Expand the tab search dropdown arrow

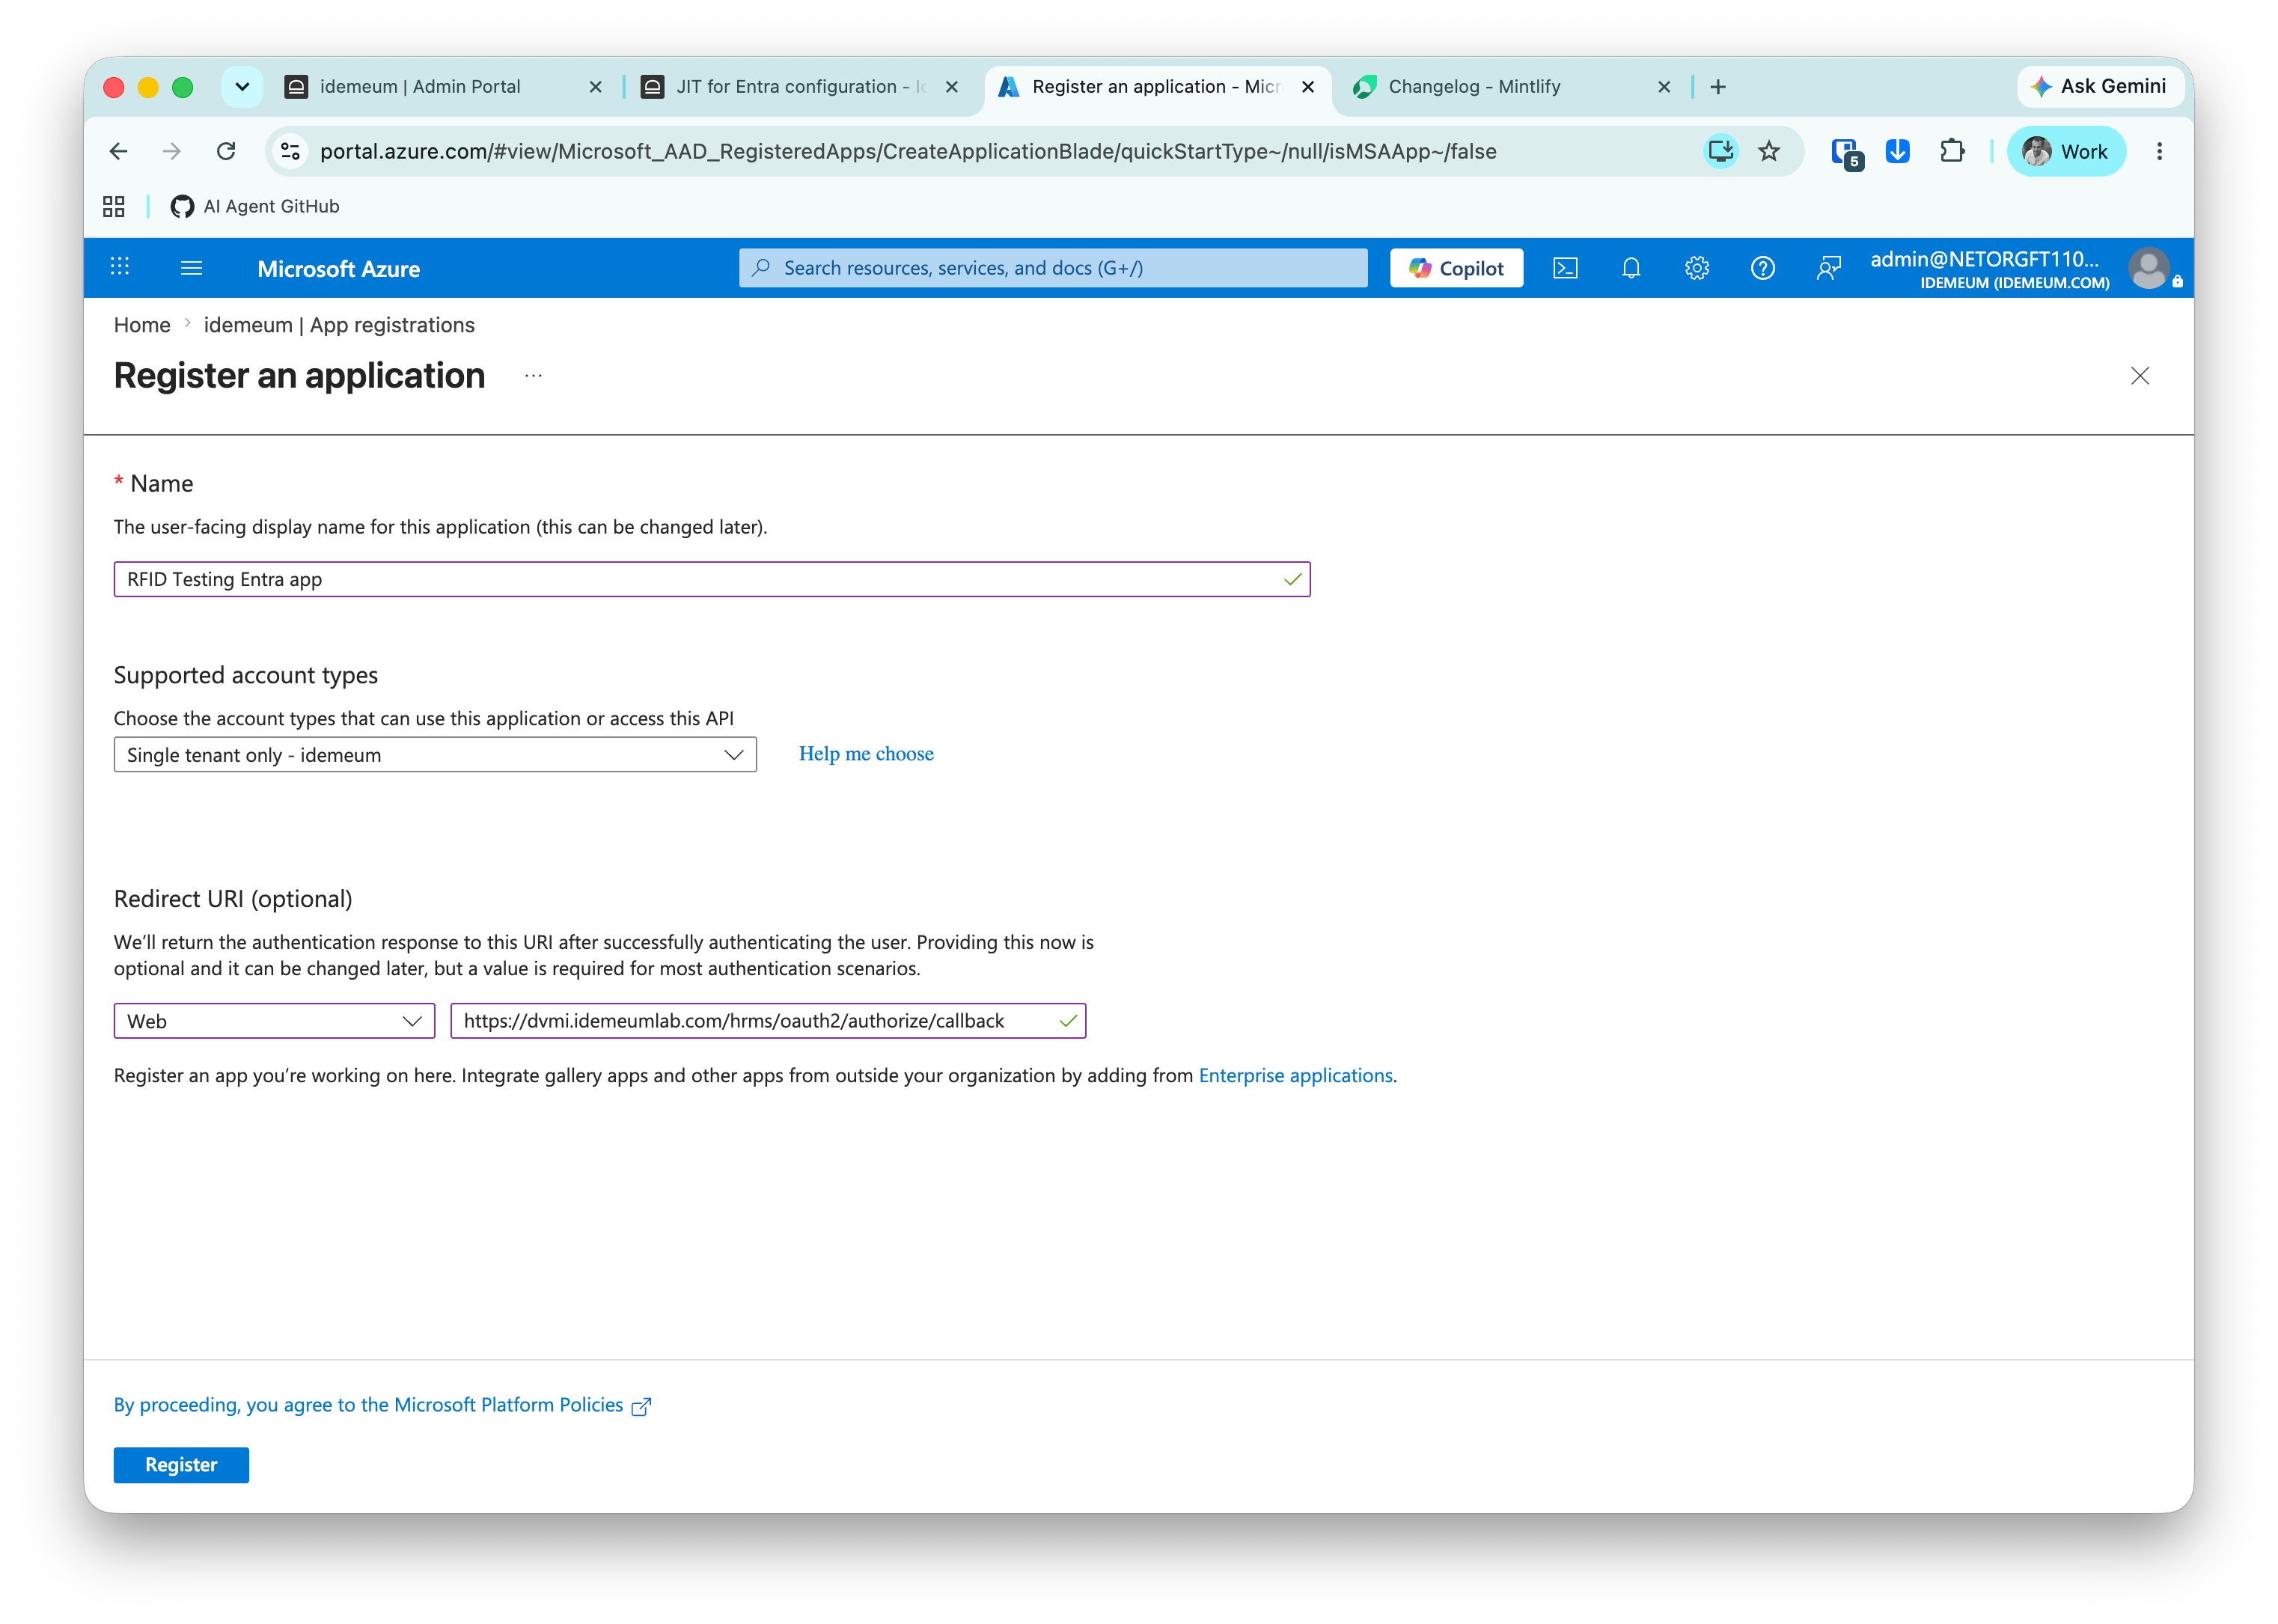coord(242,87)
